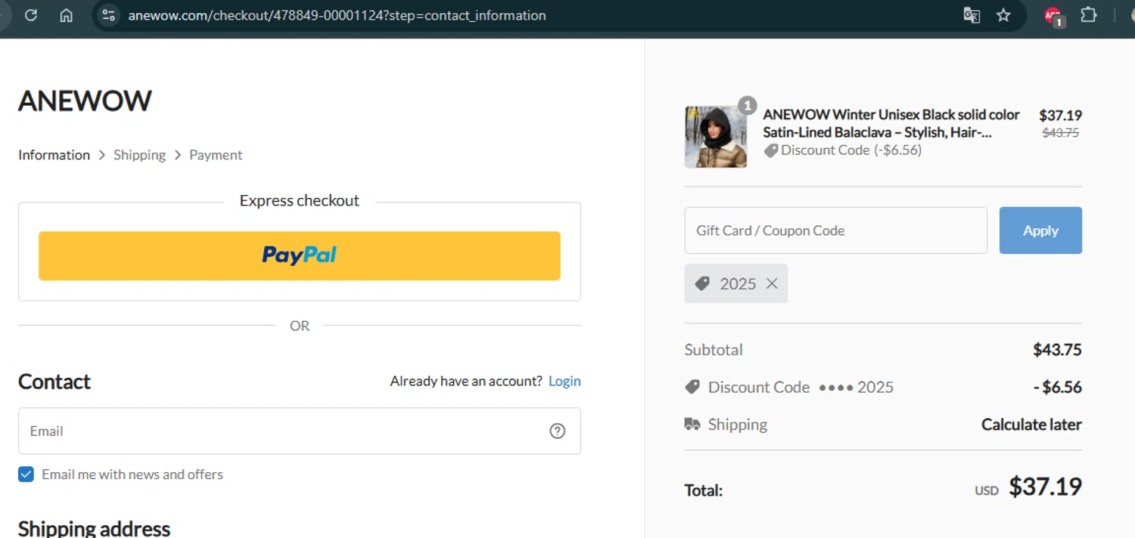Click the ANEWOW store logo
This screenshot has width=1135, height=538.
(85, 100)
